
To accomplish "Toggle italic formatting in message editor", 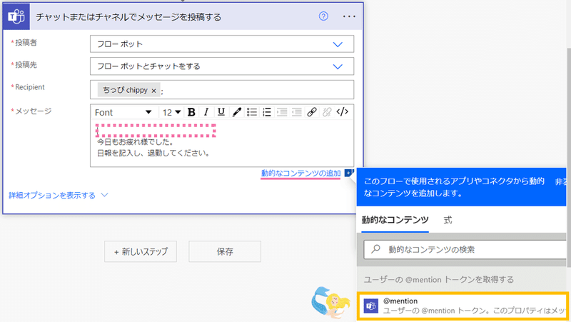I will click(x=206, y=112).
